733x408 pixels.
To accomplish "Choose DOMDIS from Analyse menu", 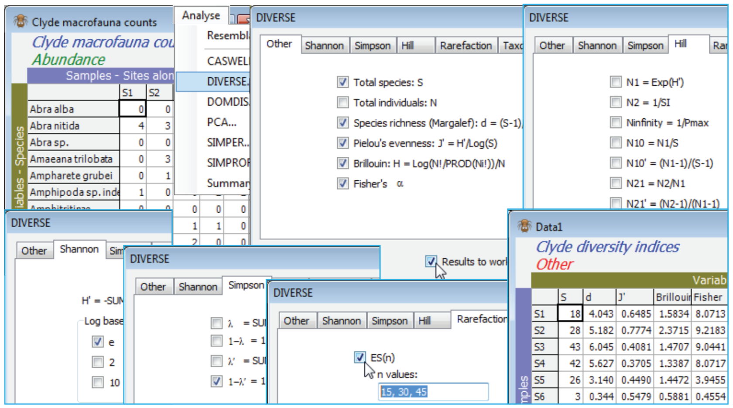I will (x=213, y=102).
